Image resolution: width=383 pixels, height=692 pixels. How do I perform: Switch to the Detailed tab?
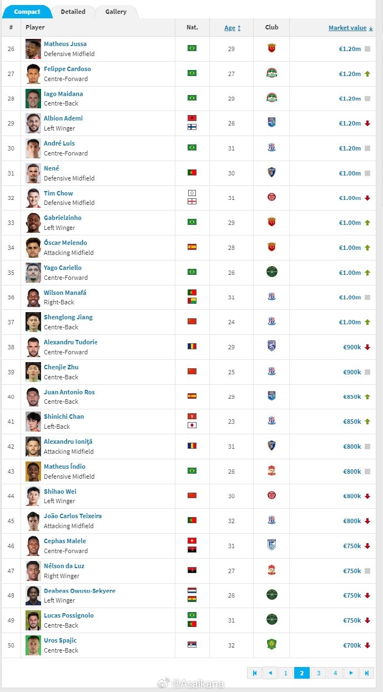coord(73,12)
